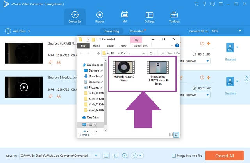Show the Converted list

(137, 31)
